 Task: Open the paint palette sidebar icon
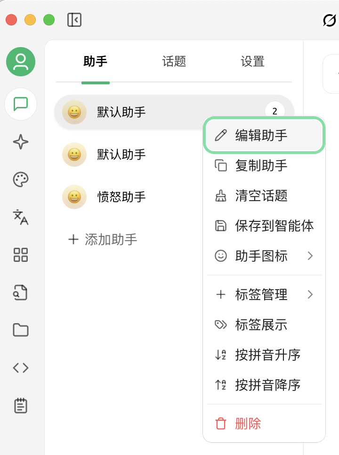pyautogui.click(x=21, y=179)
